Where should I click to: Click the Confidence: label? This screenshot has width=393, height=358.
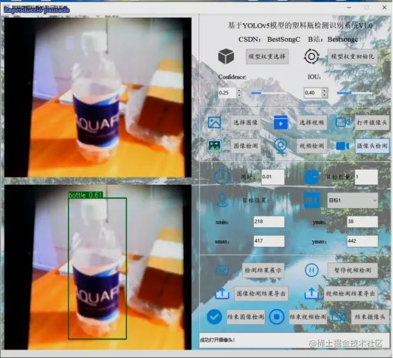(232, 77)
